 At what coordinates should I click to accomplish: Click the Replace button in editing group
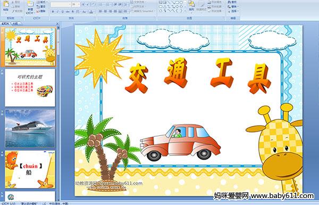tap(232, 6)
